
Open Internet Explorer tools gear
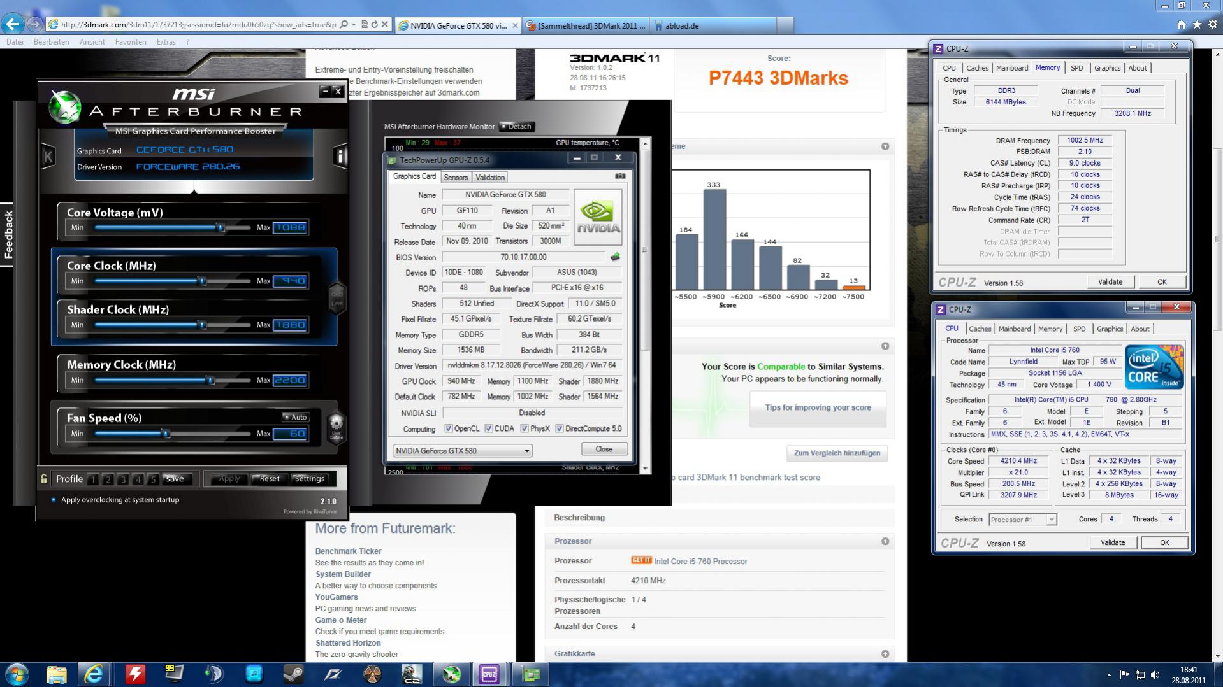(1212, 25)
